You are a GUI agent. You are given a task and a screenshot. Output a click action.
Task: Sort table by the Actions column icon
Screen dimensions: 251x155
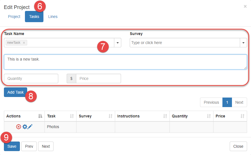coord(40,116)
